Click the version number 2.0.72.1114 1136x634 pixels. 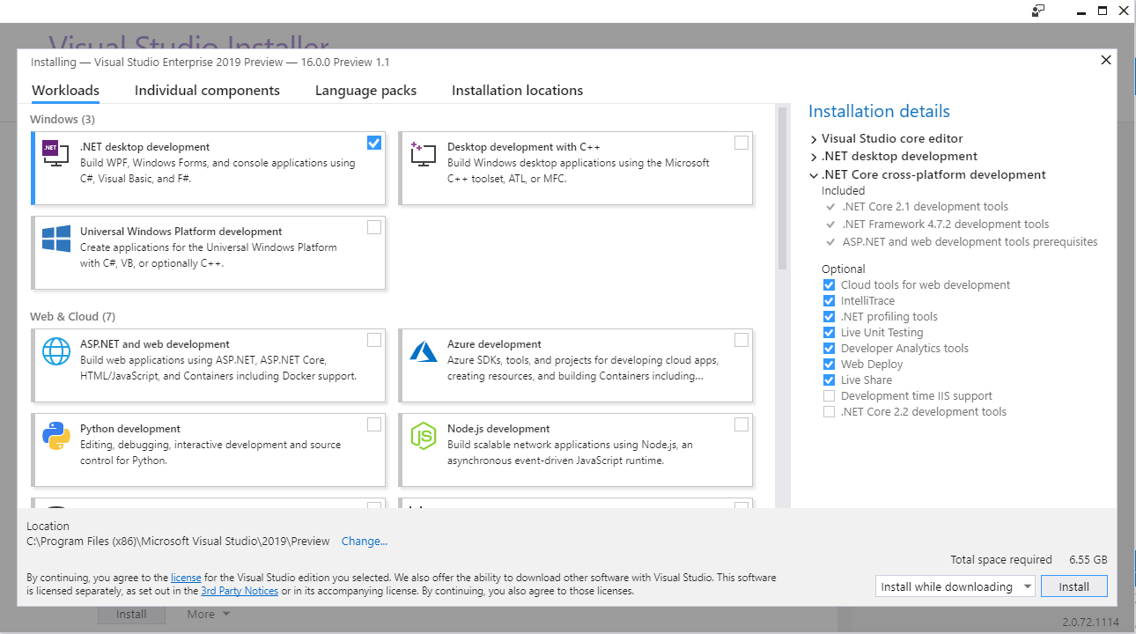tap(1090, 623)
